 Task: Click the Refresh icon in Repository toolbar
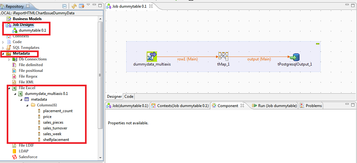pyautogui.click(x=74, y=6)
